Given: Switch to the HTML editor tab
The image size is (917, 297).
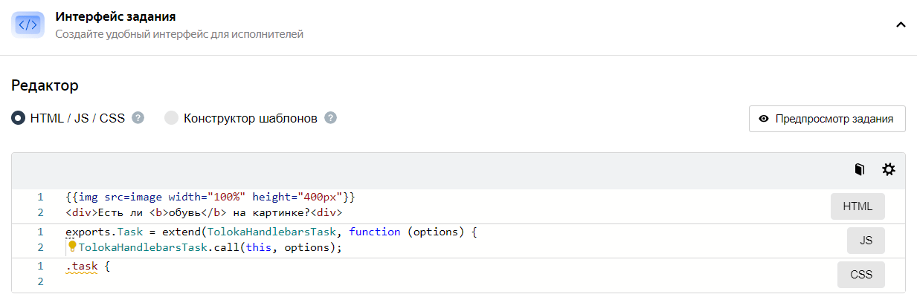Looking at the screenshot, I should 858,207.
